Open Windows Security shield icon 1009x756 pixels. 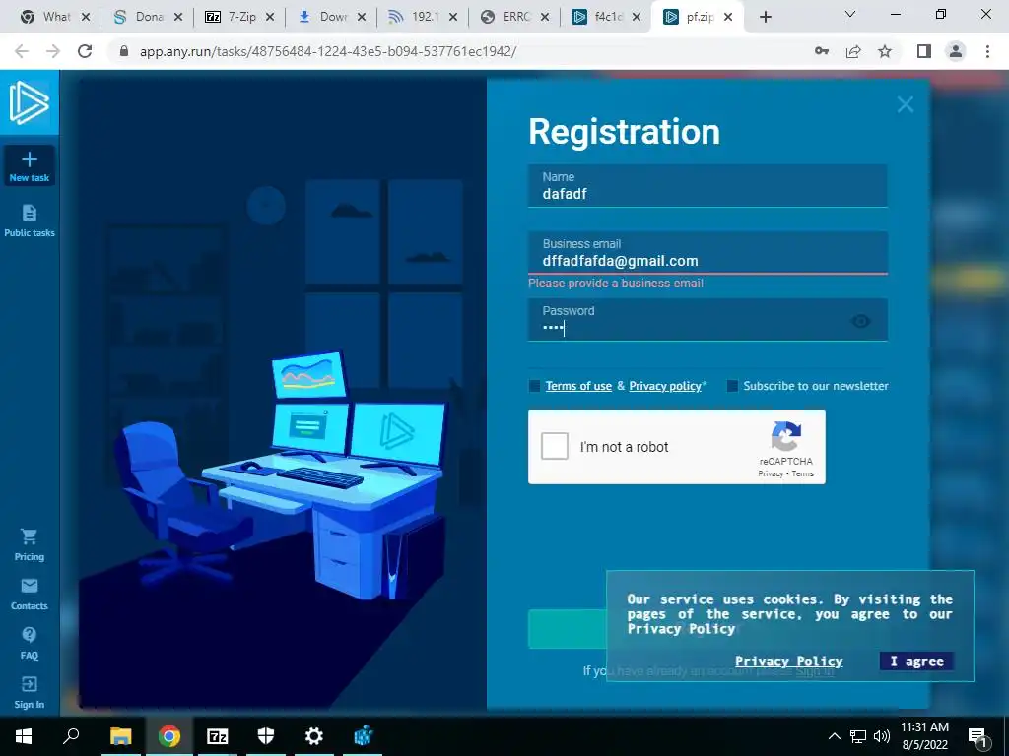click(x=266, y=736)
